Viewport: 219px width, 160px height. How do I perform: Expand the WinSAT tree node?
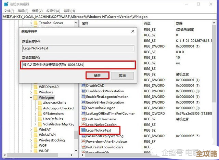click(x=31, y=130)
